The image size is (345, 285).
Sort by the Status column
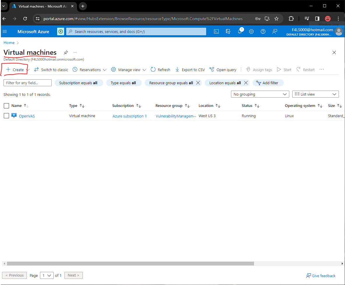(x=251, y=106)
